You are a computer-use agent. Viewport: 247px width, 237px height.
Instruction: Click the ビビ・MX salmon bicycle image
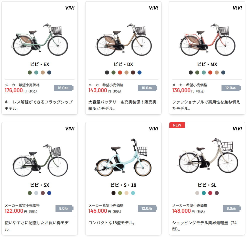pos(207,40)
